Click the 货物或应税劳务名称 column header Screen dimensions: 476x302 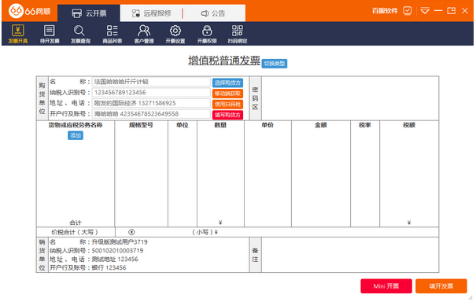pyautogui.click(x=76, y=125)
